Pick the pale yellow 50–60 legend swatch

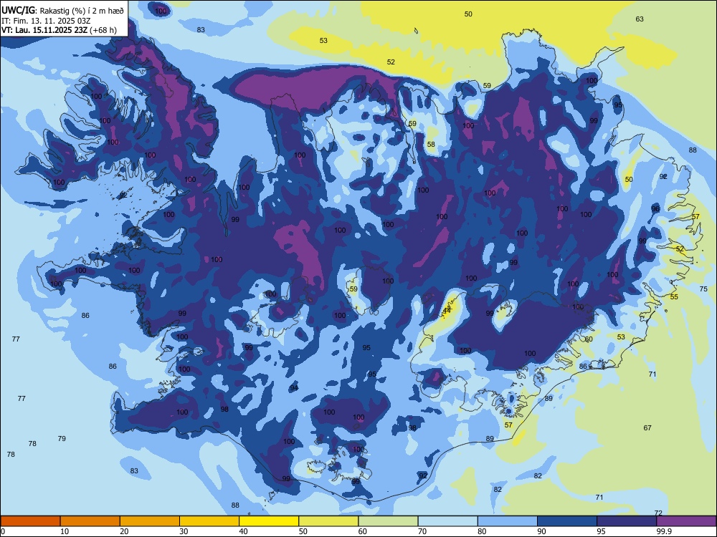pyautogui.click(x=328, y=521)
